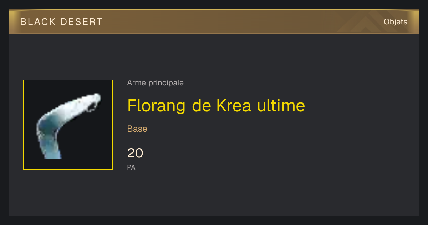
Task: Click the word BLACK in the header
Action: pyautogui.click(x=38, y=22)
